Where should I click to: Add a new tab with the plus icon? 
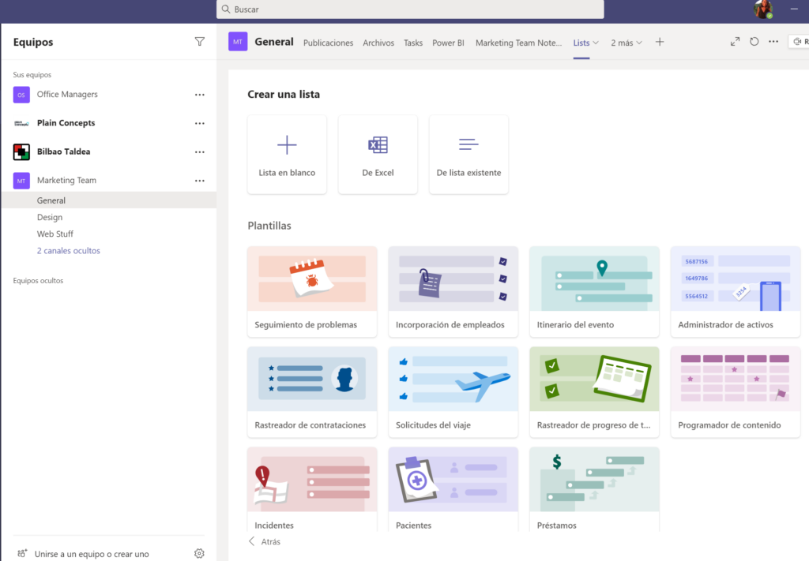tap(660, 43)
